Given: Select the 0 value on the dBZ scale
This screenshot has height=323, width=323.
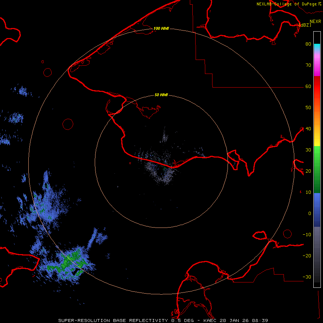Looking at the screenshot, I should tap(310, 214).
